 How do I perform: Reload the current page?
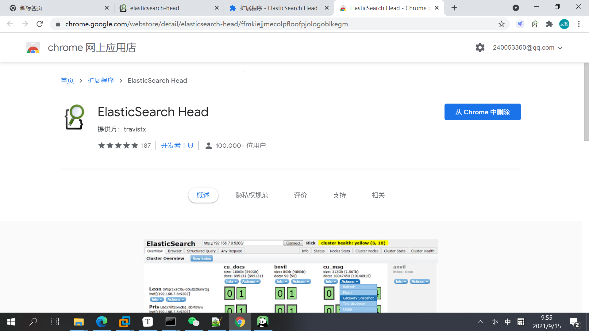coord(40,24)
